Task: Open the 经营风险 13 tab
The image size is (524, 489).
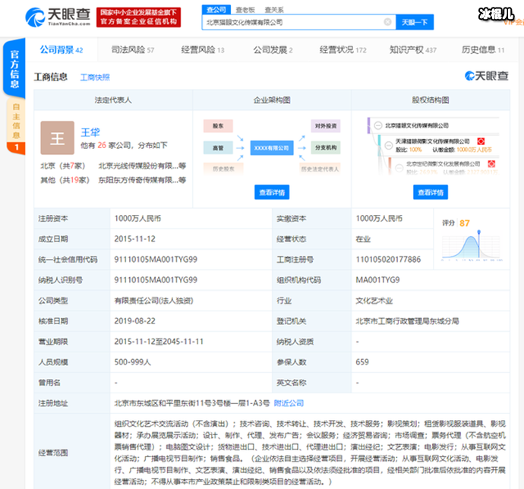Action: (x=203, y=50)
